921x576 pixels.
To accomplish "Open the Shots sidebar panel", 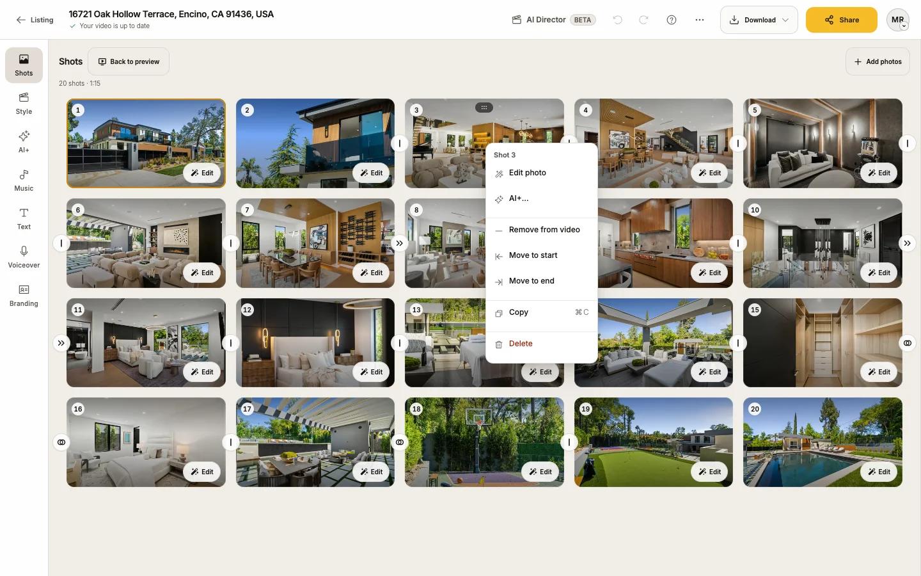I will [24, 65].
